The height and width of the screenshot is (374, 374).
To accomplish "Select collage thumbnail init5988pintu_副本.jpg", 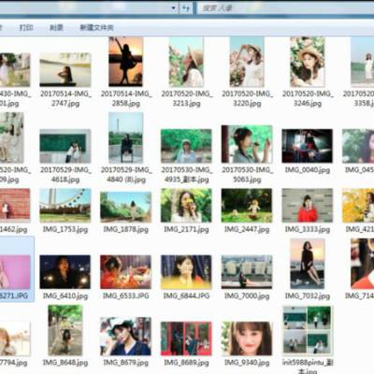I will click(x=308, y=330).
